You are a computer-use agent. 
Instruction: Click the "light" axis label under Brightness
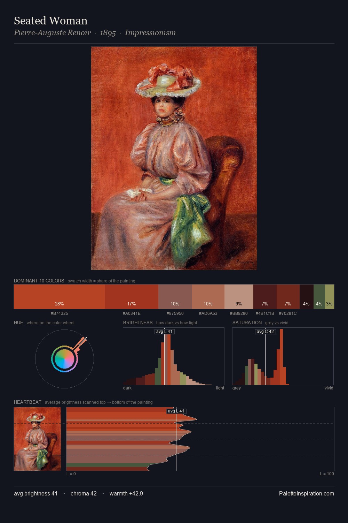point(220,388)
